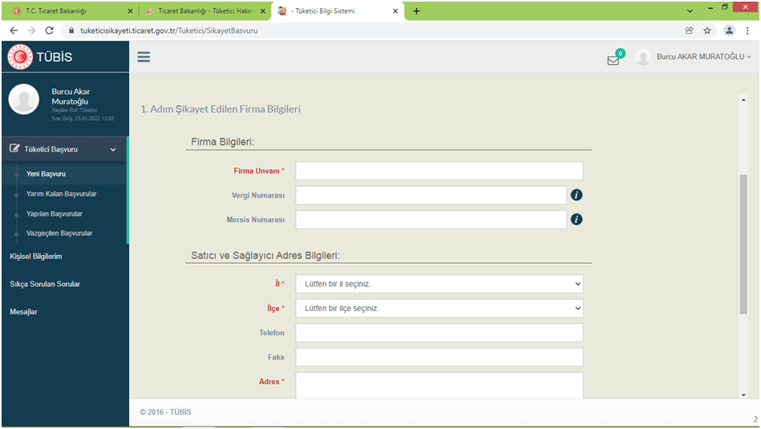Click the share page icon in address bar

click(689, 30)
